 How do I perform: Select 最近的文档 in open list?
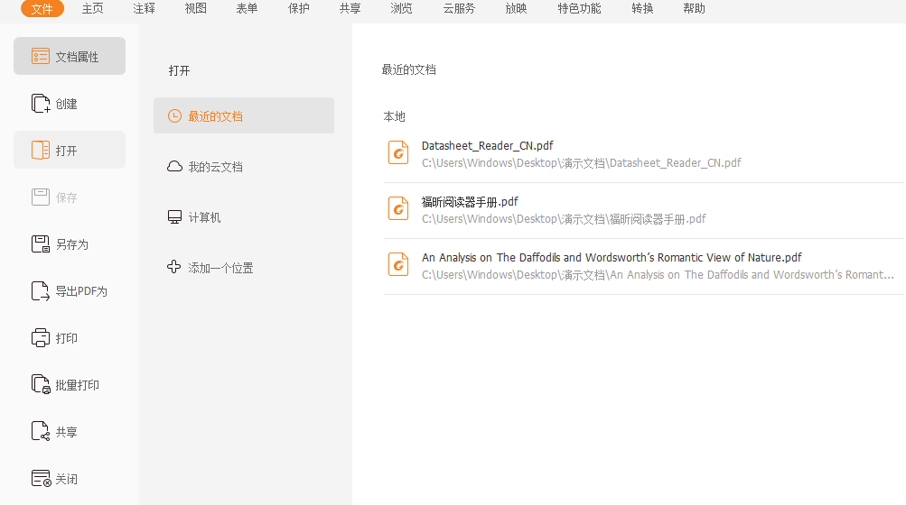[x=244, y=115]
